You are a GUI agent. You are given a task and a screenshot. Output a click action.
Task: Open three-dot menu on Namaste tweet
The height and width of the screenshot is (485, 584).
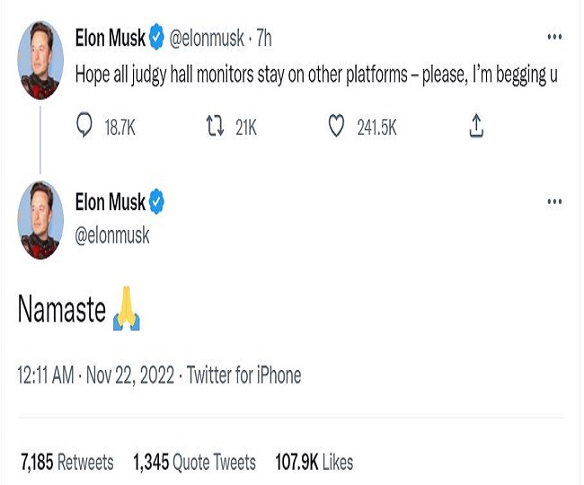555,202
